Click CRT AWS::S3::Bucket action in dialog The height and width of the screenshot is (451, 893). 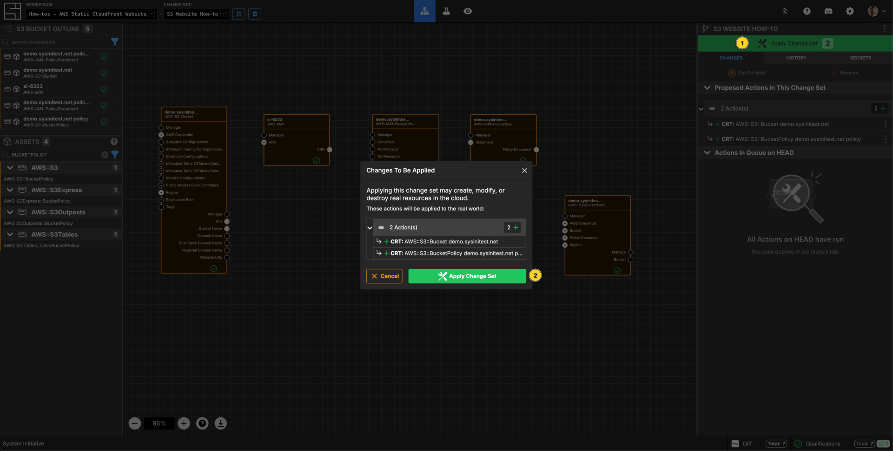[x=450, y=242]
